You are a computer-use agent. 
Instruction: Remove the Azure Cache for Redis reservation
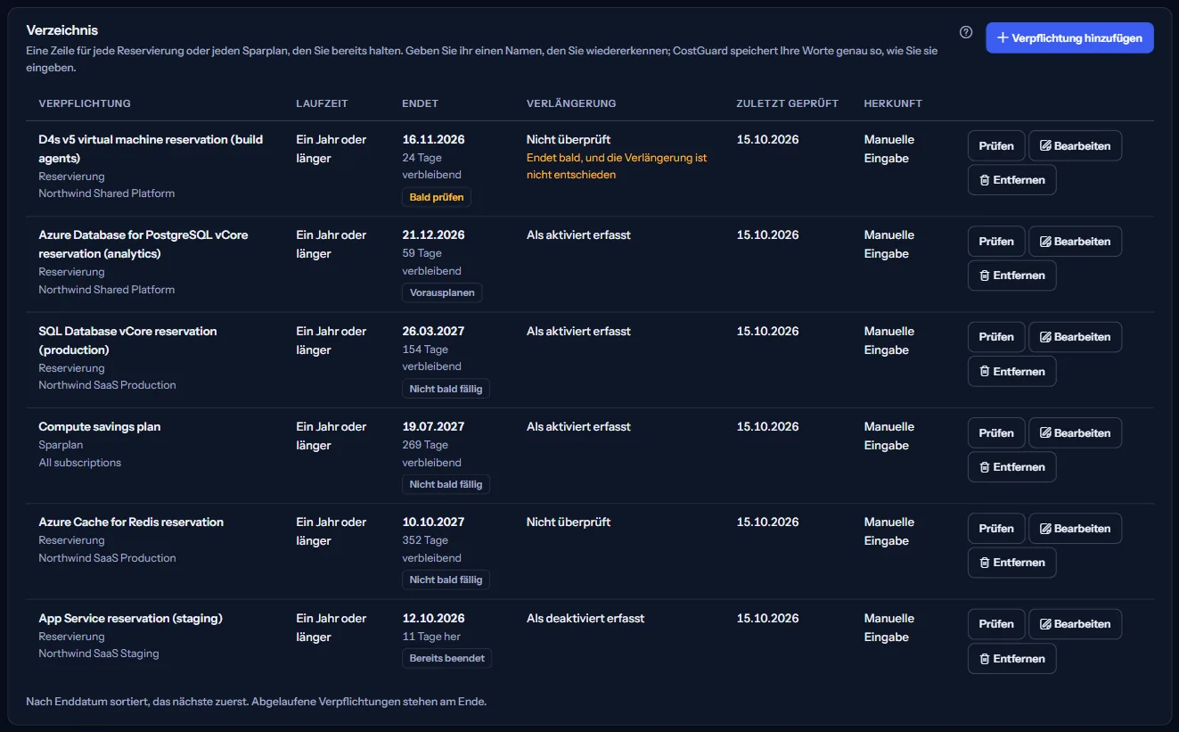[1012, 563]
